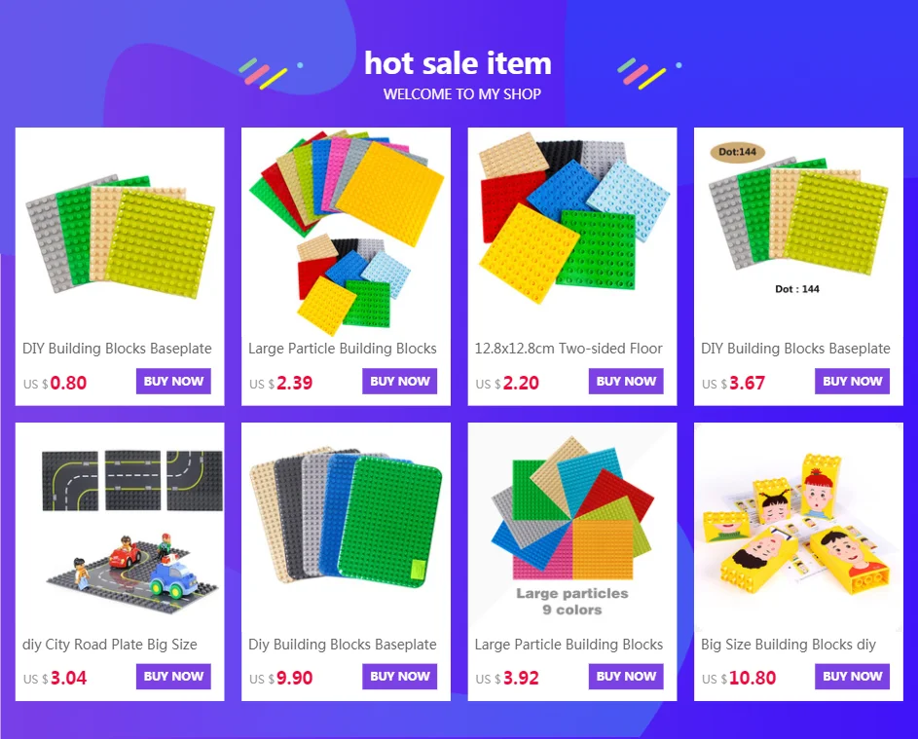Click BUY NOW for $3.04 road plate
Viewport: 918px width, 739px height.
(x=173, y=677)
